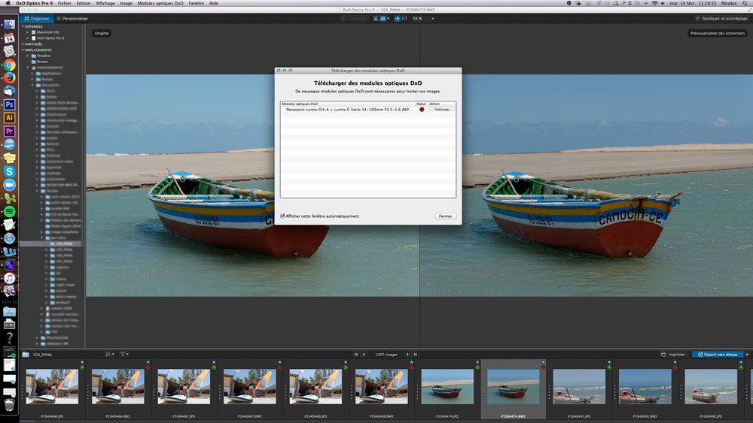
Task: Launch Photoshop from the dock
Action: (9, 104)
